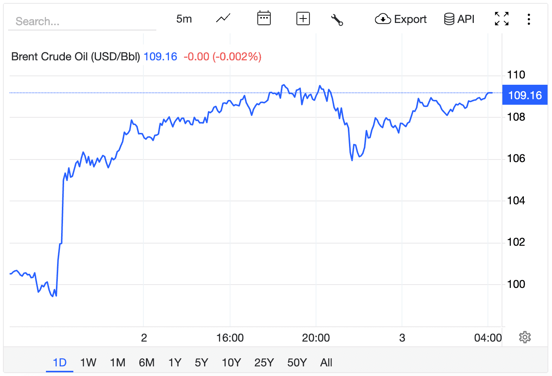Enable the 25Y period view

coord(263,363)
